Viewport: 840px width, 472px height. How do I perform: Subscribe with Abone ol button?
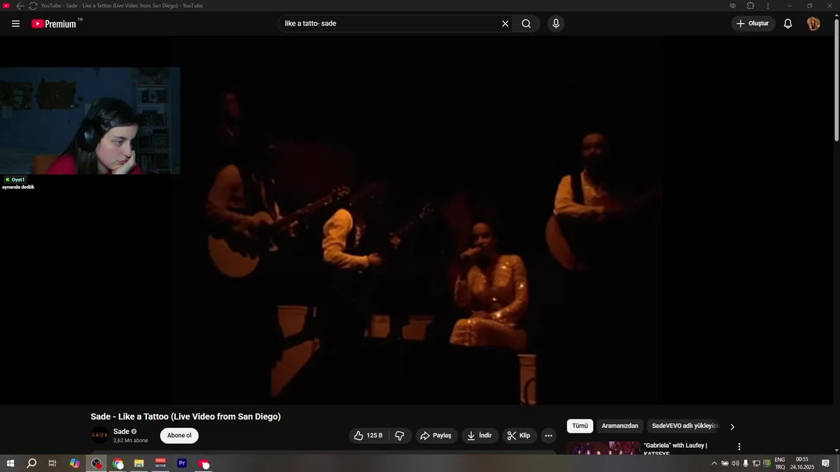[179, 435]
